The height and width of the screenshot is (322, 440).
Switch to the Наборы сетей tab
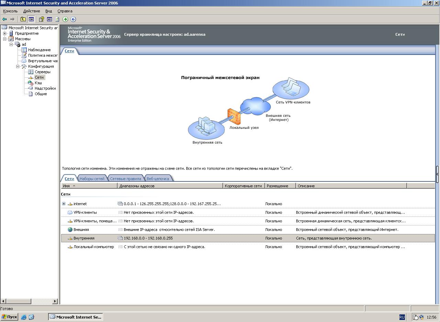pos(92,179)
